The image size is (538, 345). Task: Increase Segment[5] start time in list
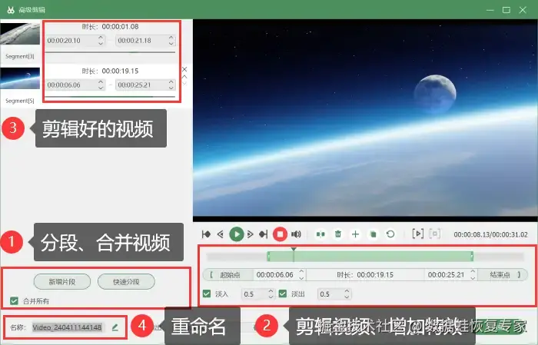(101, 82)
